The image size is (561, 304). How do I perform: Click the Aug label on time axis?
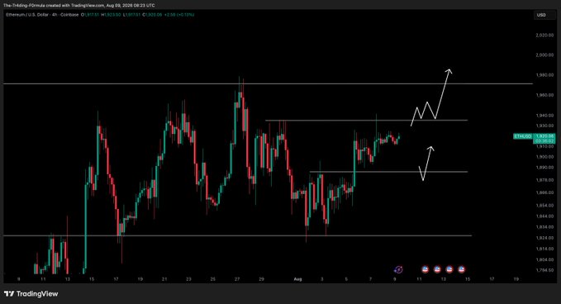[297, 279]
